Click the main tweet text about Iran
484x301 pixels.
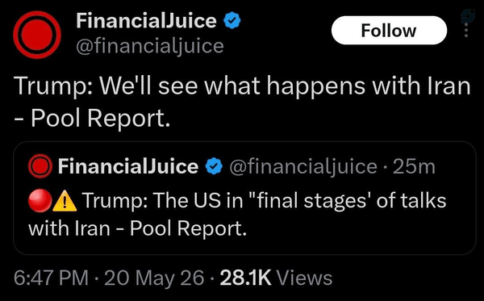[242, 102]
